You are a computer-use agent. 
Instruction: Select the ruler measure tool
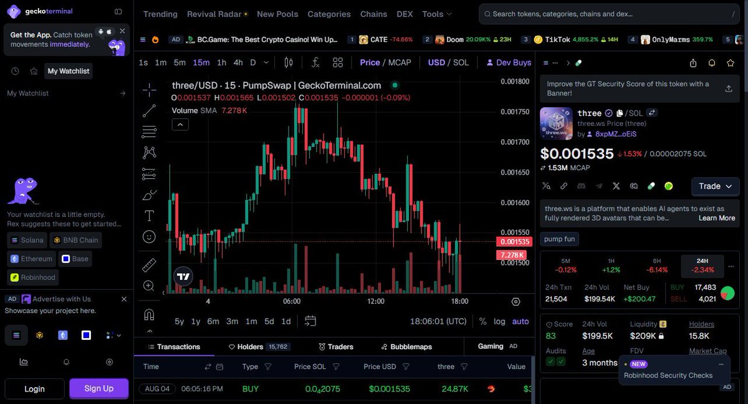[x=149, y=264]
